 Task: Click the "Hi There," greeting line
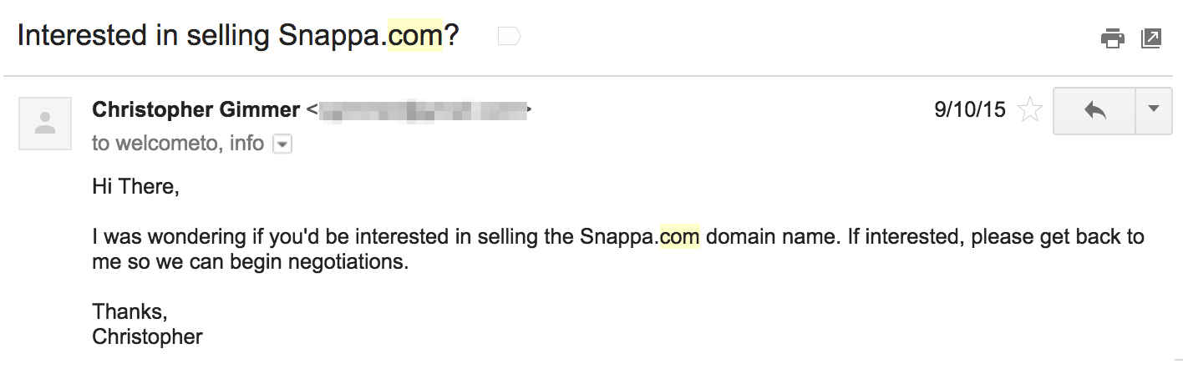click(135, 187)
